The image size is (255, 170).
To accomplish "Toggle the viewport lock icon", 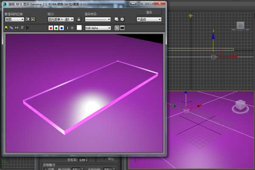I will [x=79, y=19].
